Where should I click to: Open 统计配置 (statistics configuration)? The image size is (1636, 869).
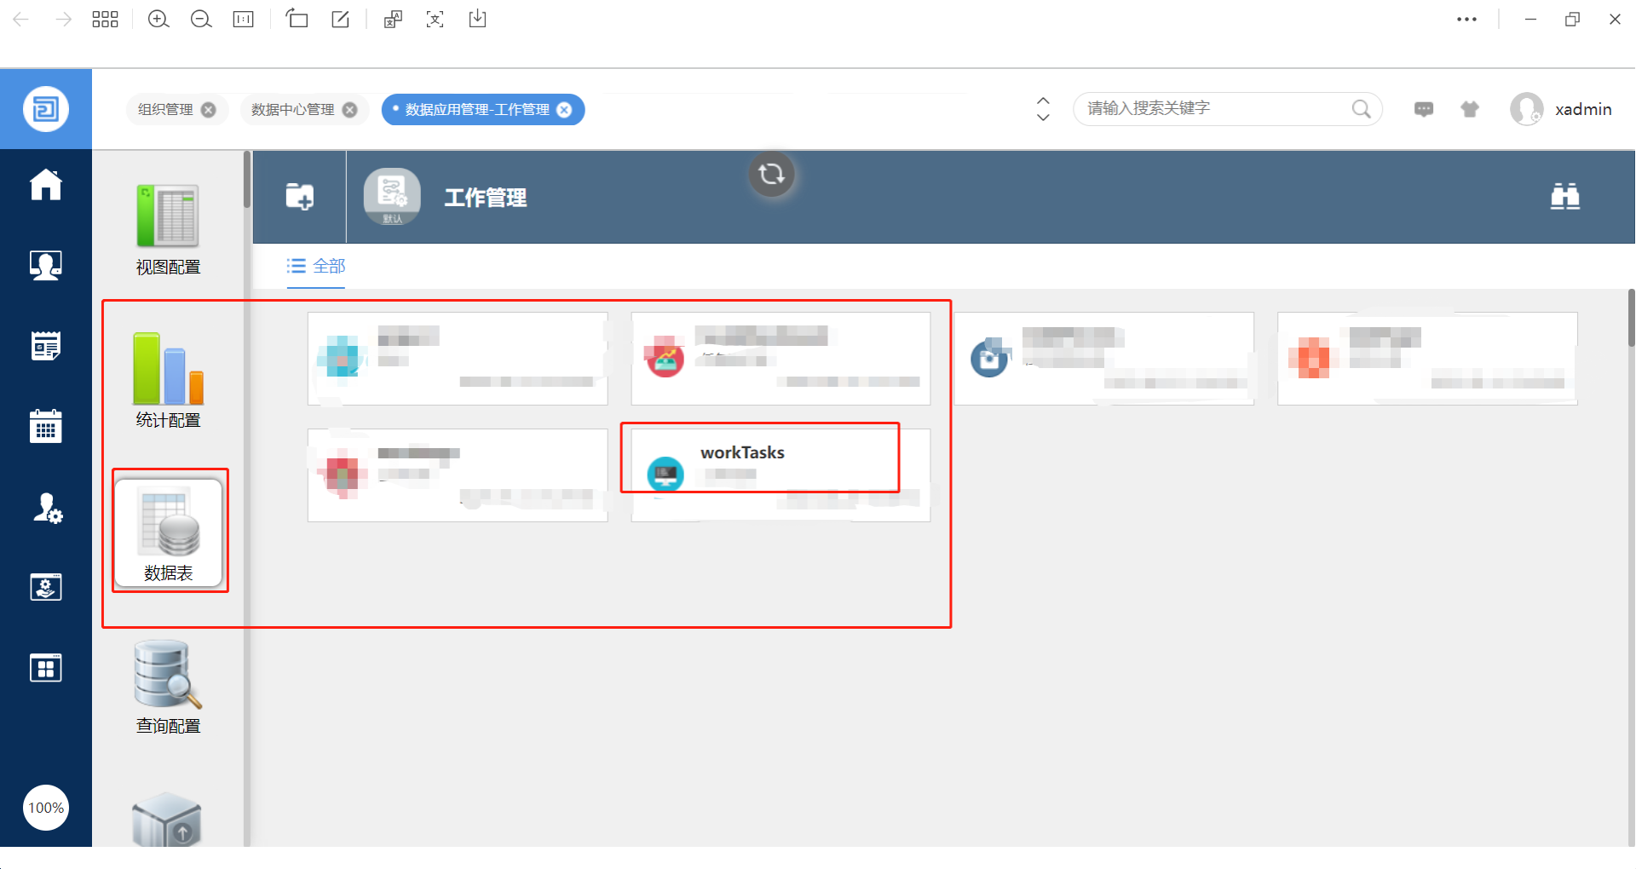168,380
